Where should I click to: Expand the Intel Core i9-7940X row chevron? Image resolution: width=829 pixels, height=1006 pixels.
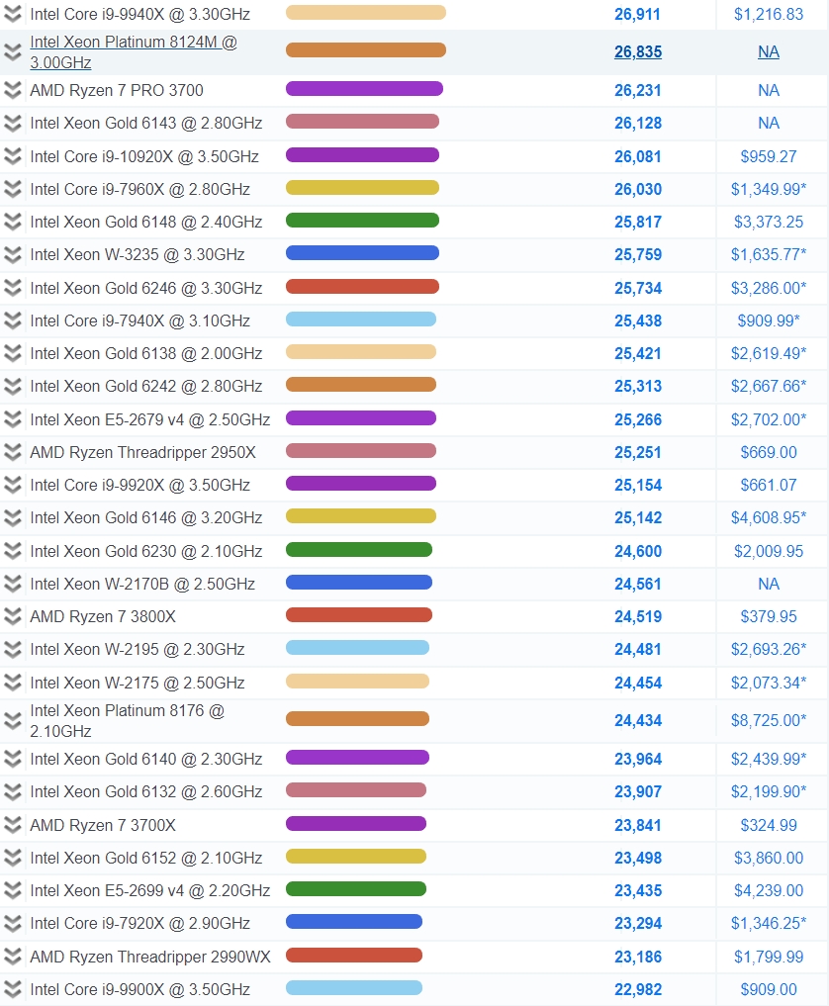click(13, 320)
